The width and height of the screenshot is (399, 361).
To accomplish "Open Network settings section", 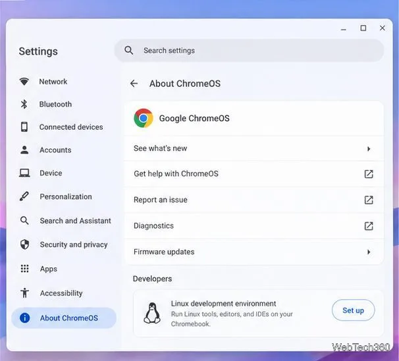I will 64,82.
